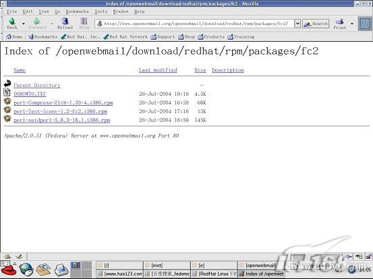Open the Support bookmark folder

[163, 36]
